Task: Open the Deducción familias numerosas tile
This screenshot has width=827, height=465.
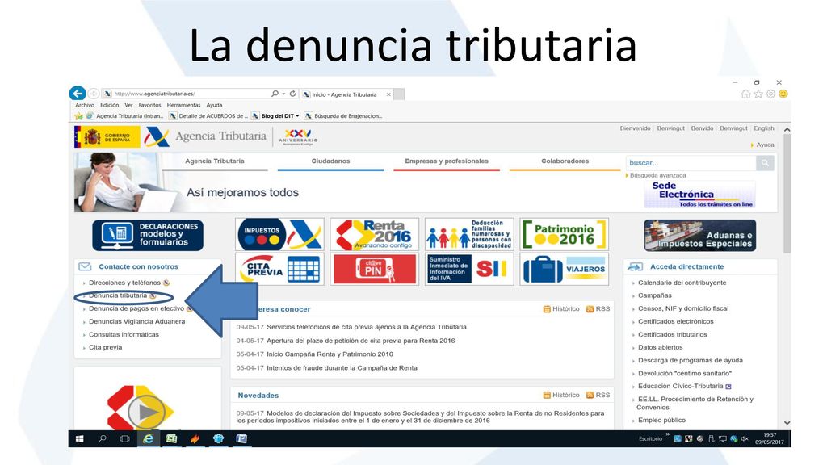Action: [x=469, y=234]
